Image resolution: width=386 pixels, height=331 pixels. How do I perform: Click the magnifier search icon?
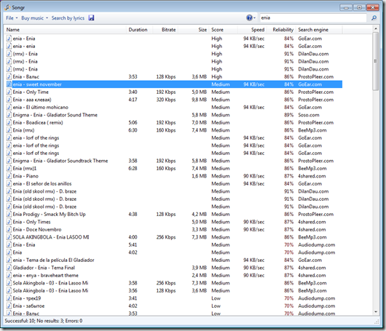pyautogui.click(x=374, y=18)
